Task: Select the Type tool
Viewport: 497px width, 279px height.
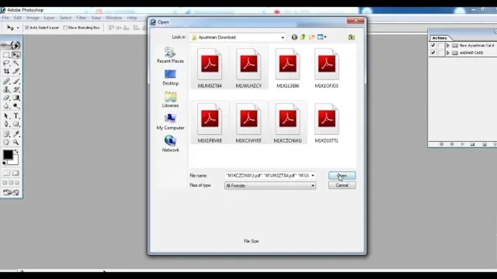Action: tap(16, 116)
